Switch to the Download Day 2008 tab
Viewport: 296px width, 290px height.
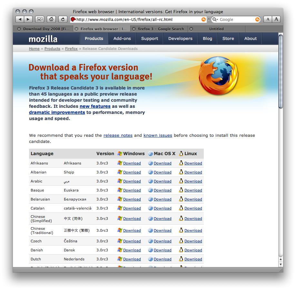click(46, 29)
